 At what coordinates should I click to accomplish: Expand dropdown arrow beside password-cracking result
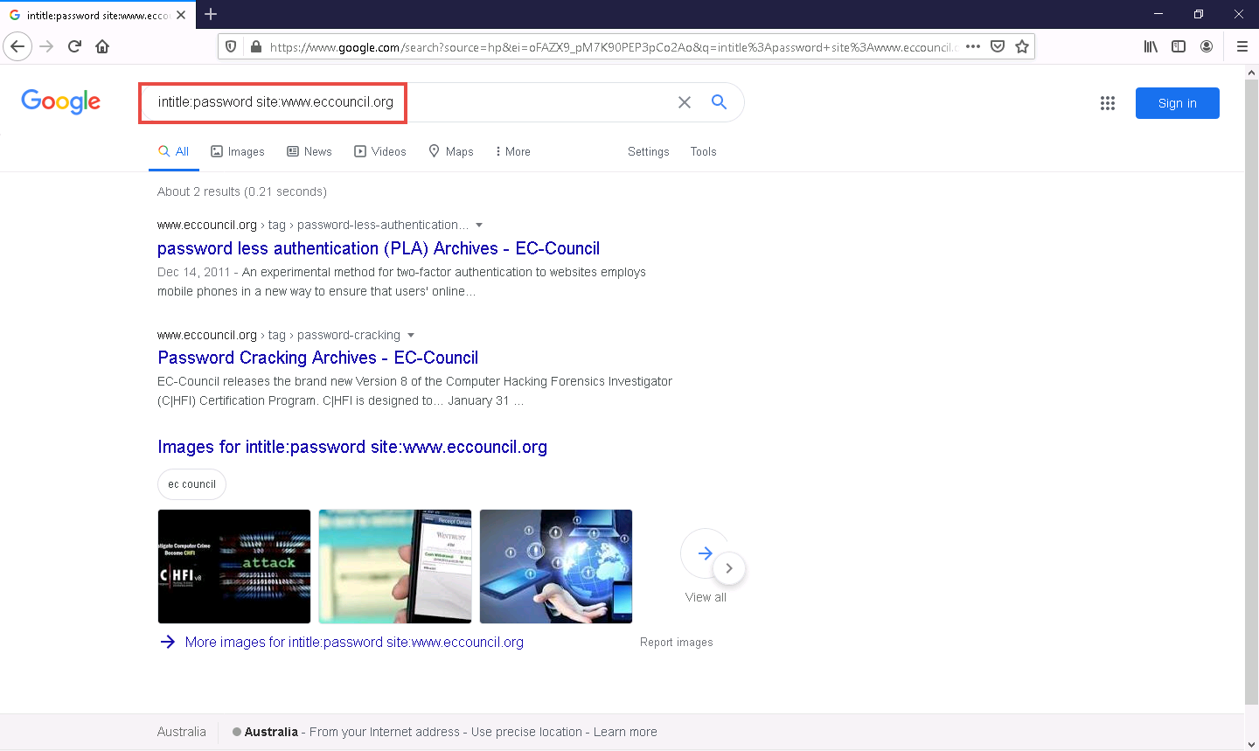(x=411, y=336)
